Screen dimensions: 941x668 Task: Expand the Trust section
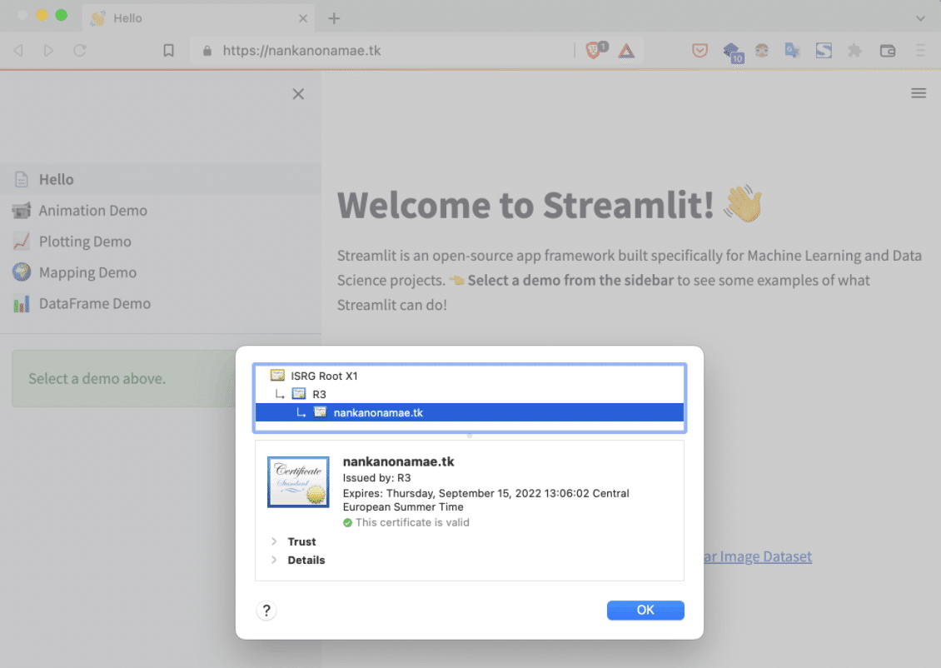pyautogui.click(x=274, y=541)
